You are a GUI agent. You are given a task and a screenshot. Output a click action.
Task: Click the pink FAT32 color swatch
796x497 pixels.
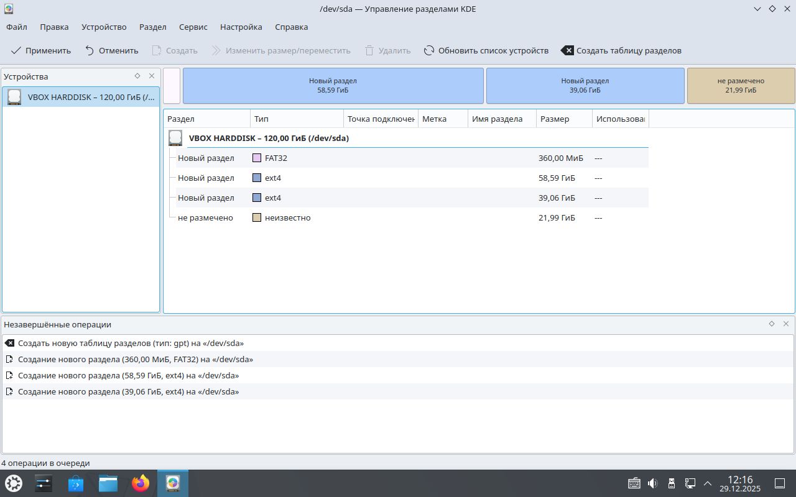(257, 158)
